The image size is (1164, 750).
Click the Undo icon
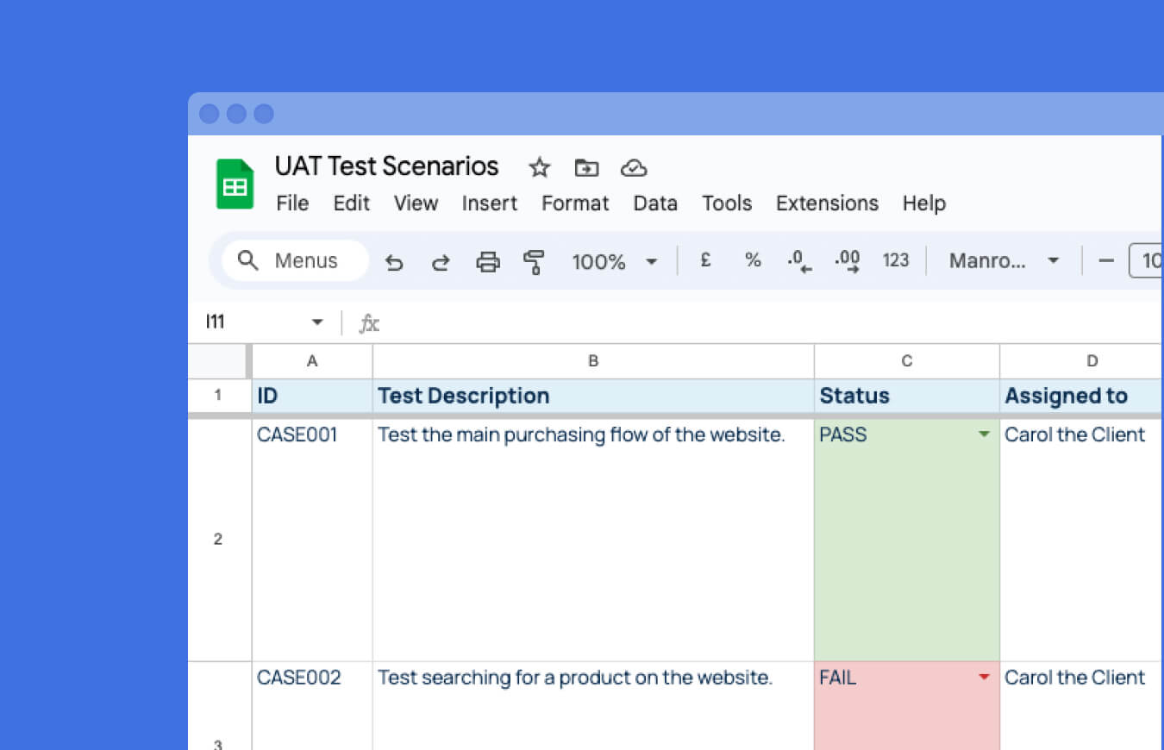point(394,261)
